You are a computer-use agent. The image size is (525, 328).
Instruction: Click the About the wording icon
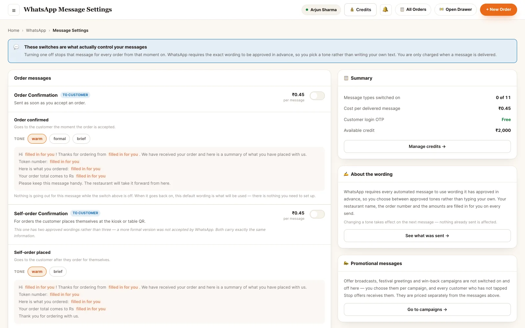(346, 174)
